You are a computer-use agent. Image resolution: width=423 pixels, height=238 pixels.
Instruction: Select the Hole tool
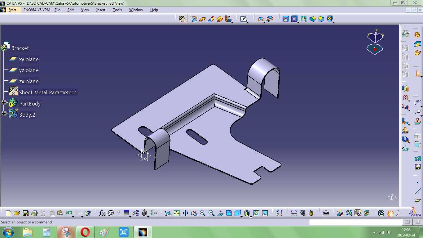point(294,19)
